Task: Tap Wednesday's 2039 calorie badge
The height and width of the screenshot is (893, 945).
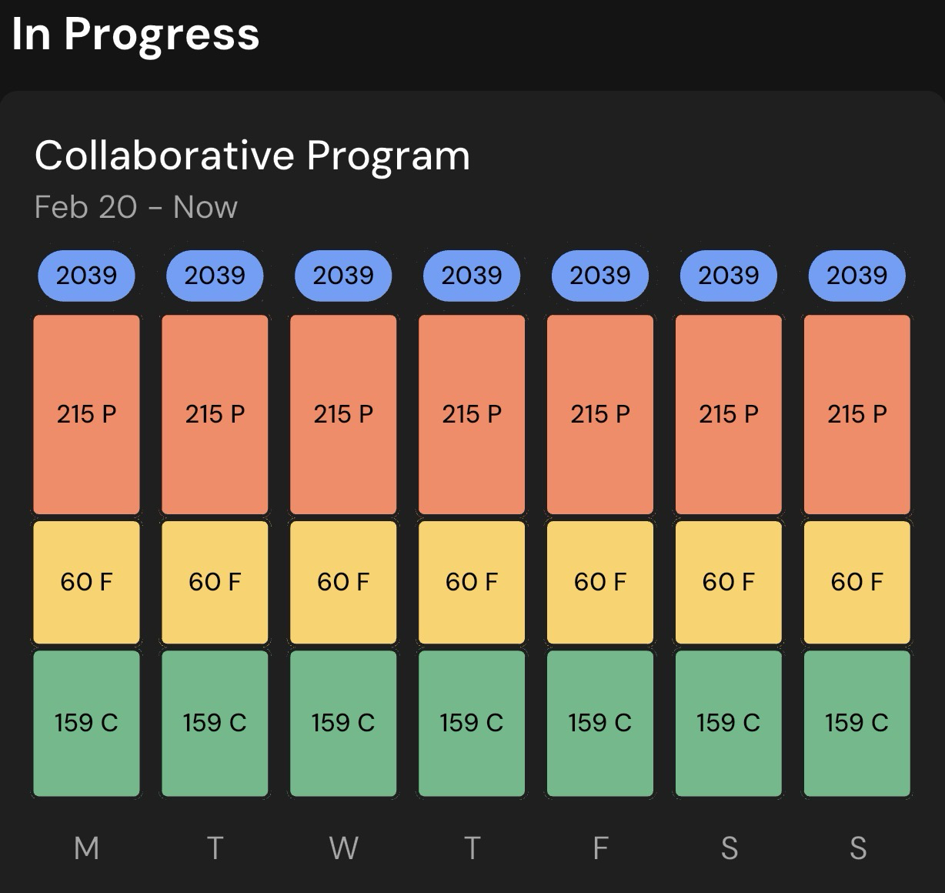Action: point(343,276)
